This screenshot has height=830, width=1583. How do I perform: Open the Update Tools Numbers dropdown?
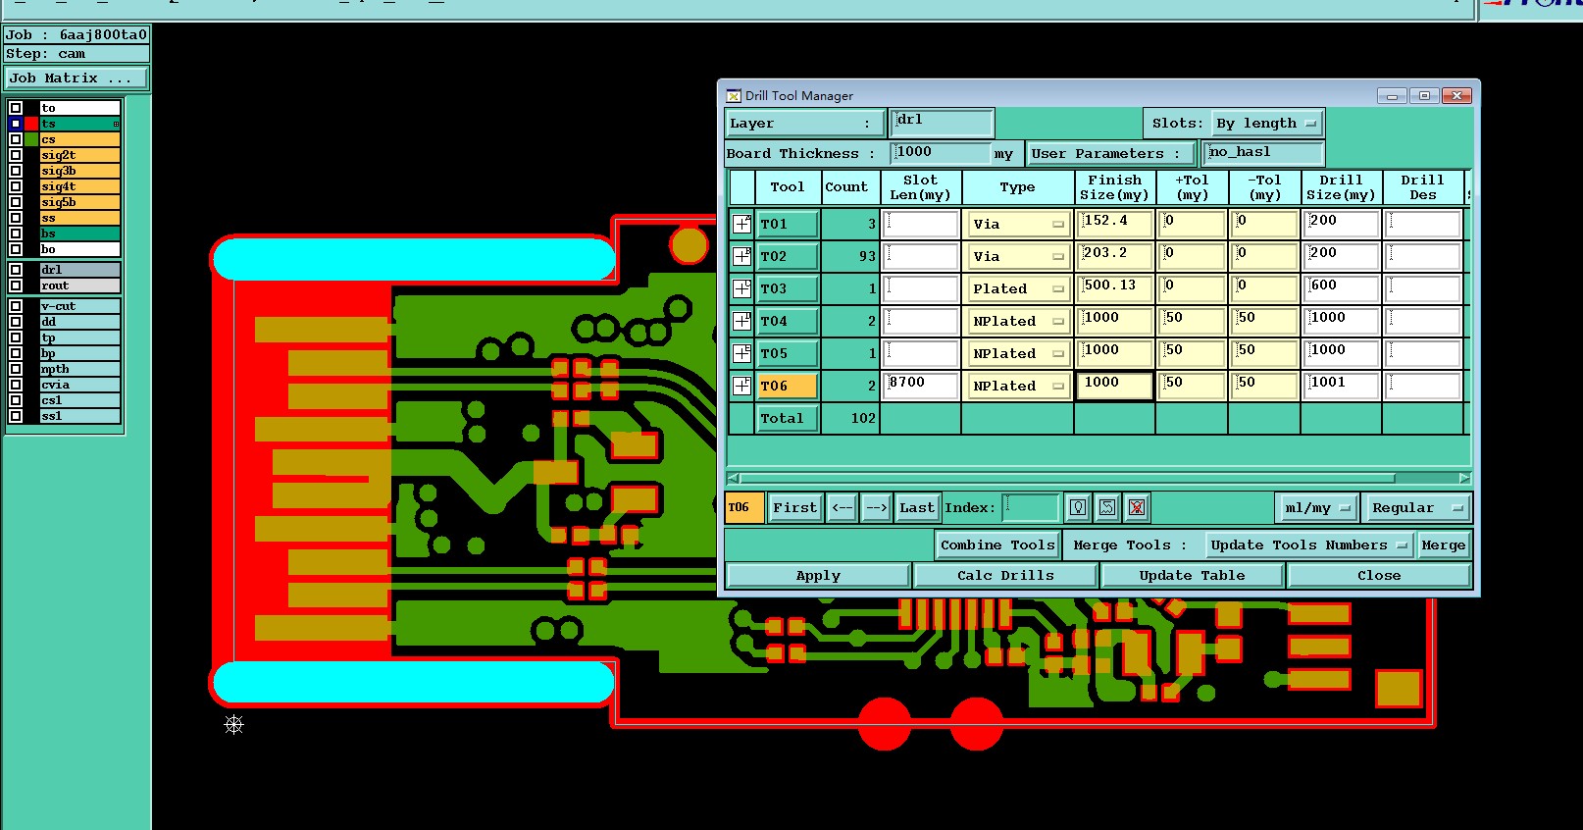click(x=1308, y=545)
